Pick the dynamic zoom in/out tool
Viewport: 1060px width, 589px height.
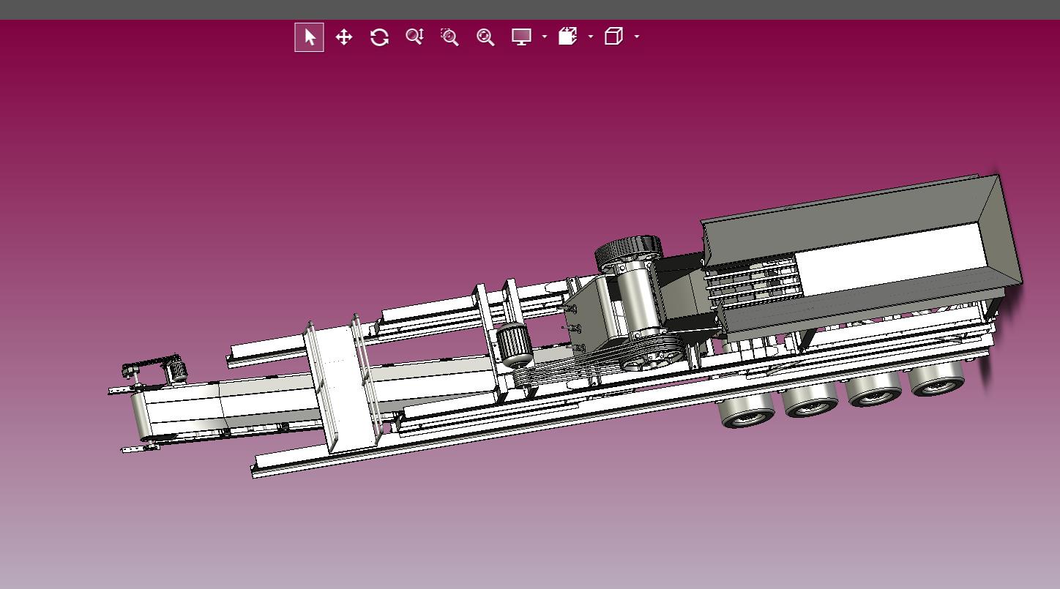pos(414,37)
